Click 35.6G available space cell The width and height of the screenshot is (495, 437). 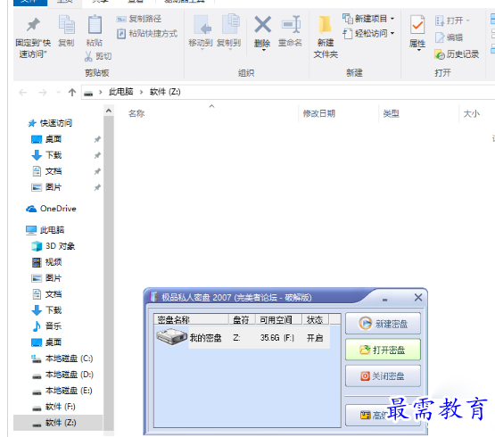(x=276, y=338)
